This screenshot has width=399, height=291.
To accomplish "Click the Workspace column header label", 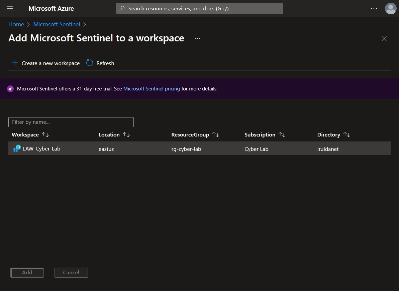I will click(x=25, y=134).
